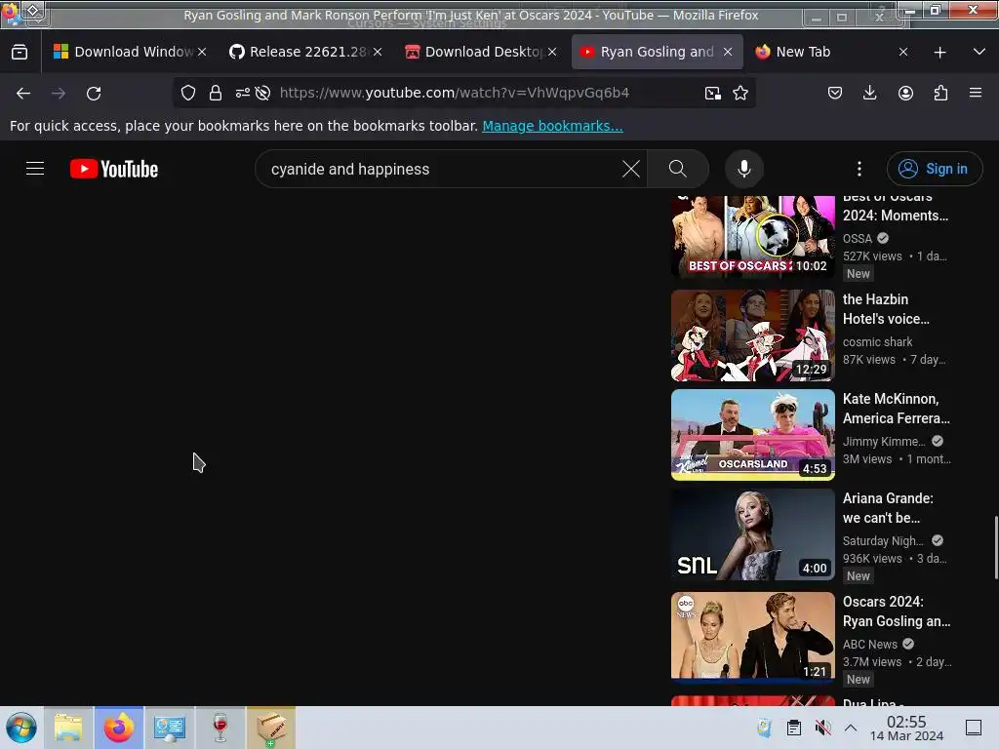Open the Ariana Grande SNL thumbnail

[x=753, y=534]
